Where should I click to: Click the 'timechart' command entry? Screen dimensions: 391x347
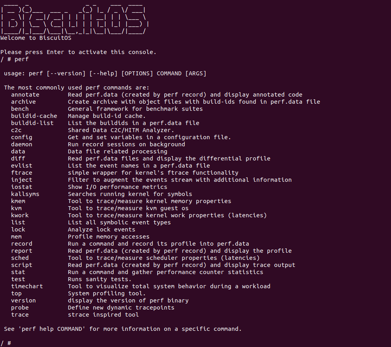(27, 286)
